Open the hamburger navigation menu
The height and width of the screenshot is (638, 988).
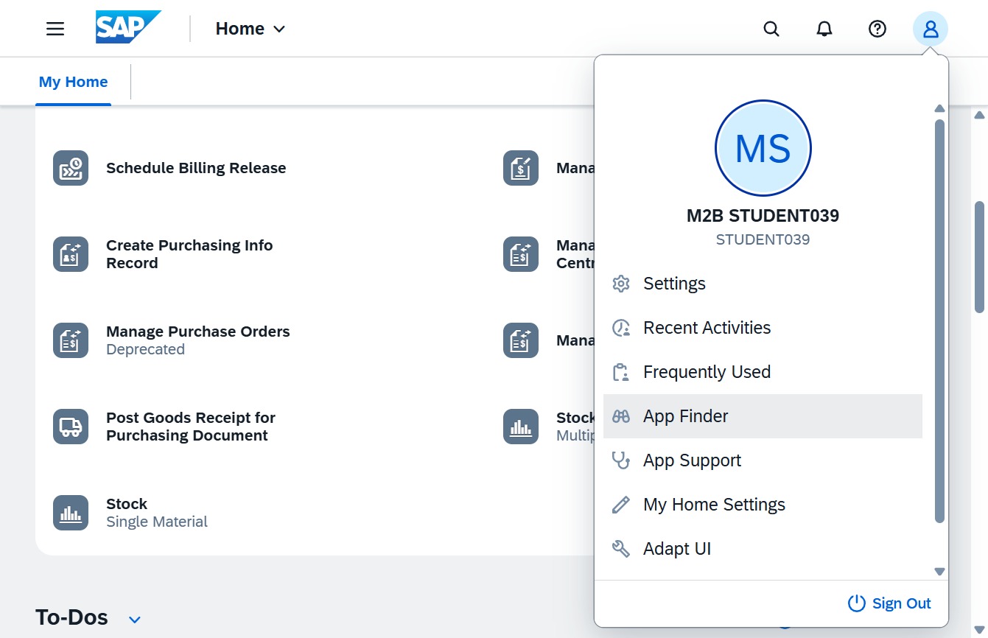point(55,29)
